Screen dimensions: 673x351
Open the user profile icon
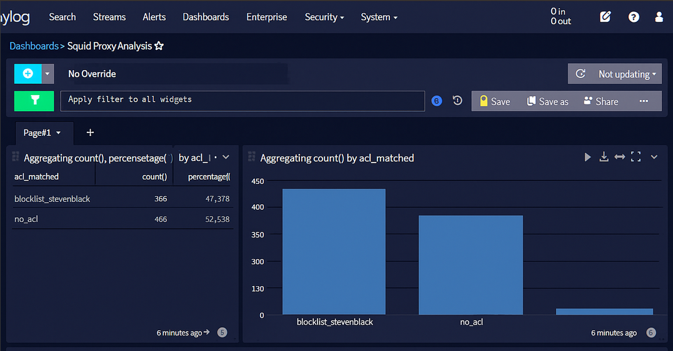coord(659,17)
